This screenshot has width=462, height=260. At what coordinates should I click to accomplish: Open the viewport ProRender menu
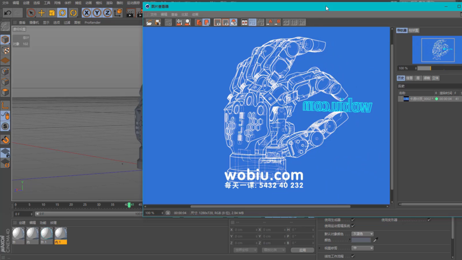[x=92, y=23]
